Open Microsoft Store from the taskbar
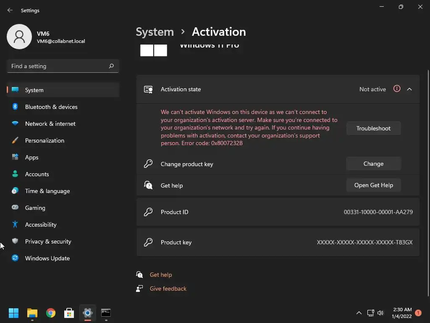The image size is (430, 323). click(69, 313)
